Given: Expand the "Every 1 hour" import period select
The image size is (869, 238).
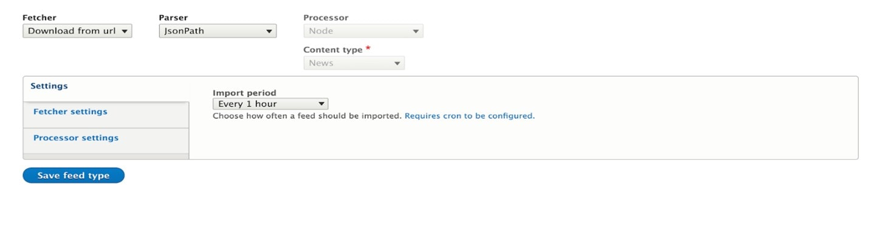Looking at the screenshot, I should tap(270, 104).
